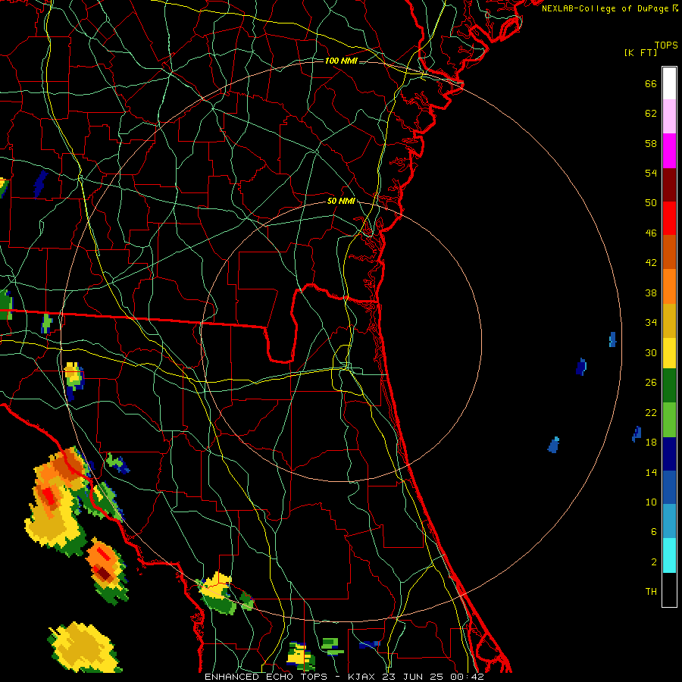Click the maroon core of the southwest storm cell
The width and height of the screenshot is (682, 682).
104,574
